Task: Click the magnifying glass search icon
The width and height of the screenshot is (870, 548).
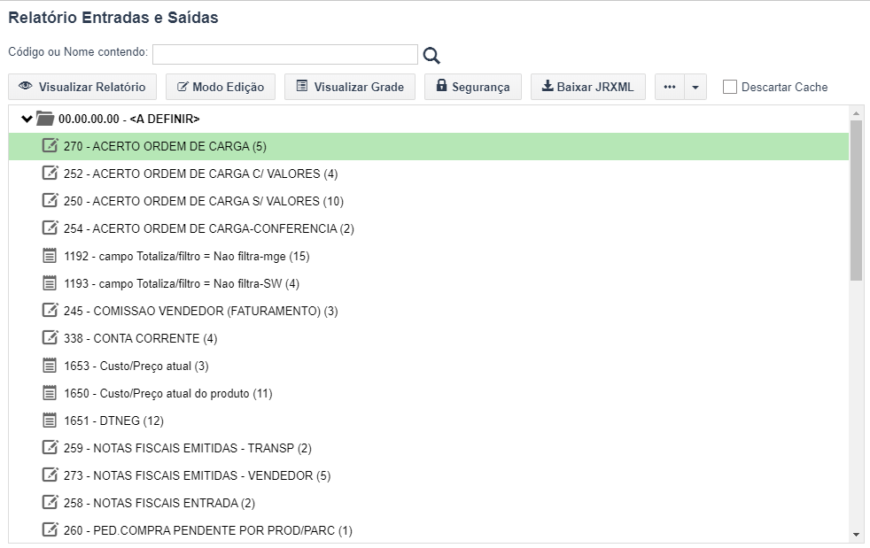Action: tap(431, 55)
